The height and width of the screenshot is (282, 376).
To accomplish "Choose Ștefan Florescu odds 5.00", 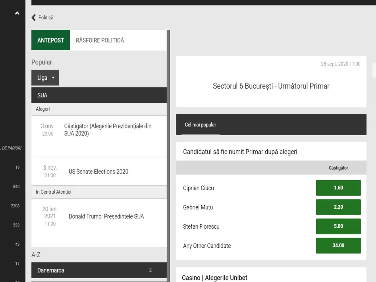I will tap(338, 226).
